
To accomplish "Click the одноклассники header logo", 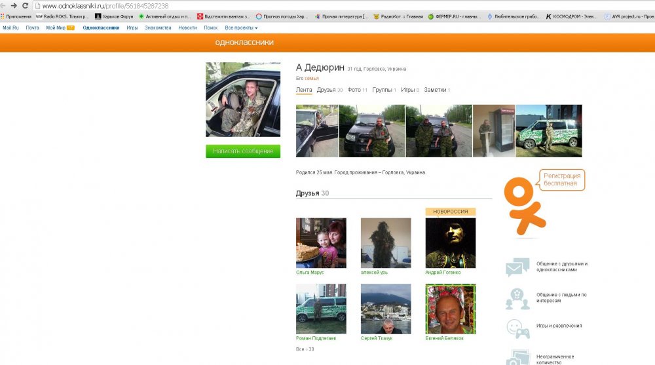I will pyautogui.click(x=244, y=43).
